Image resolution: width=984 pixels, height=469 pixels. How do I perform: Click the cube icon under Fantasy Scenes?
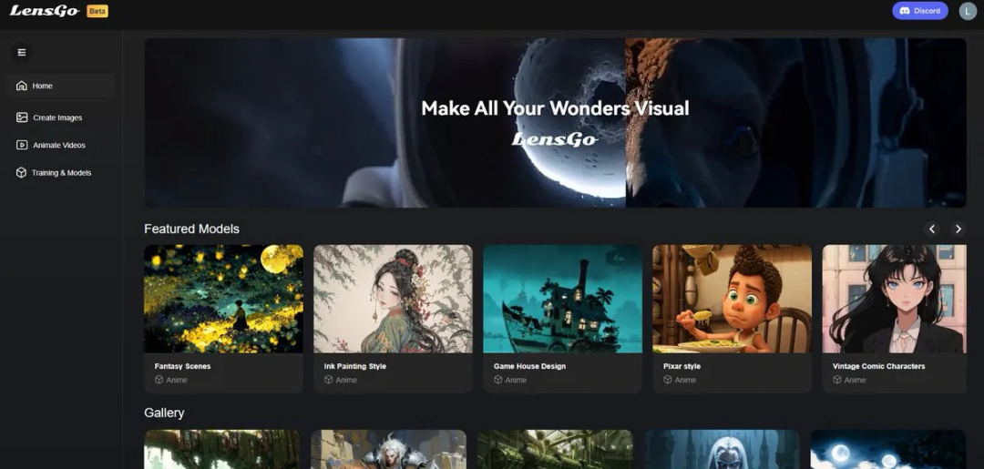[x=159, y=380]
